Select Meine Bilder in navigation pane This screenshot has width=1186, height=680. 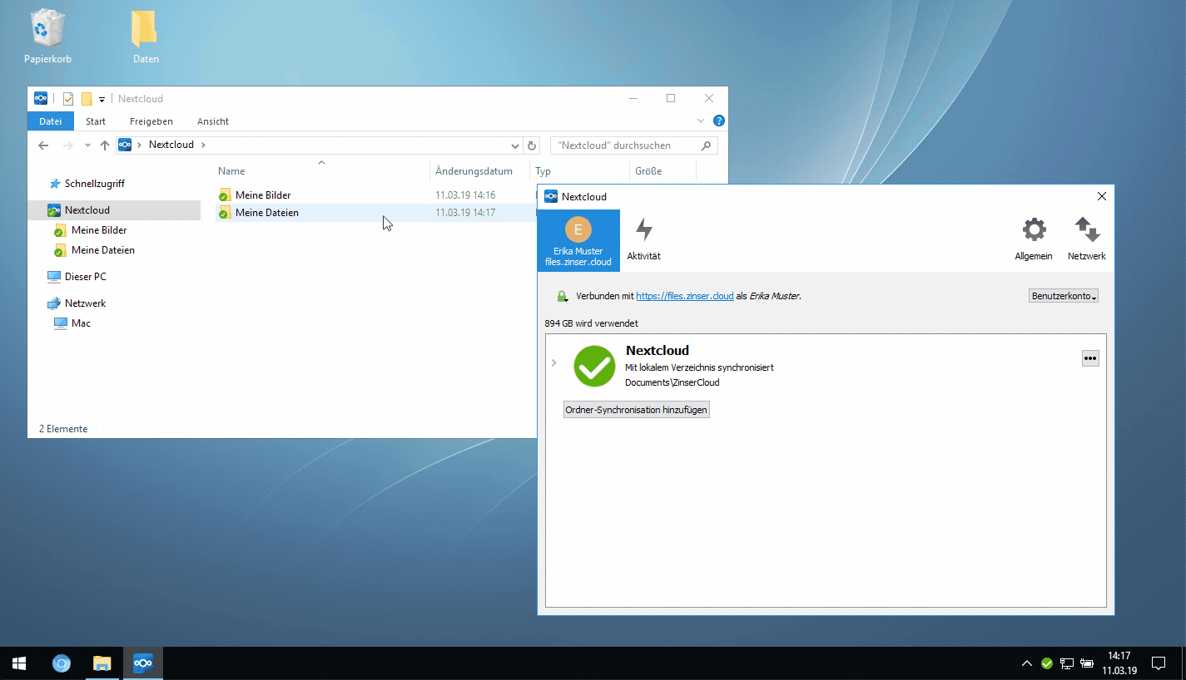click(99, 230)
